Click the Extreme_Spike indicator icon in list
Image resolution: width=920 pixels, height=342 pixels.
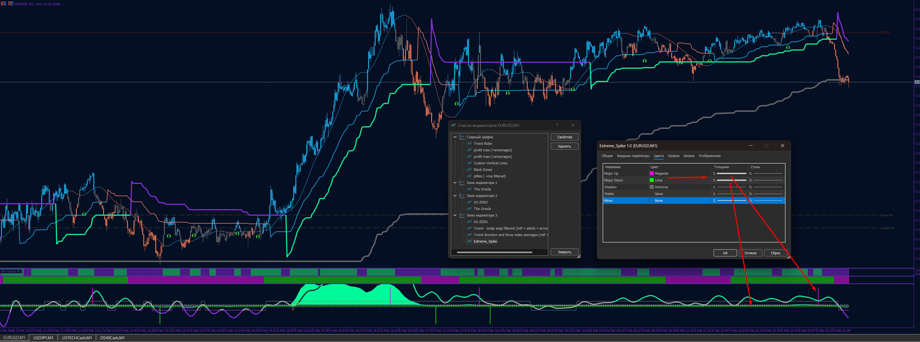[x=469, y=241]
